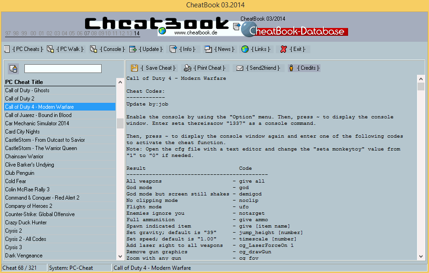Click the Update label
Viewport: 429px width, 273px height.
click(x=151, y=49)
